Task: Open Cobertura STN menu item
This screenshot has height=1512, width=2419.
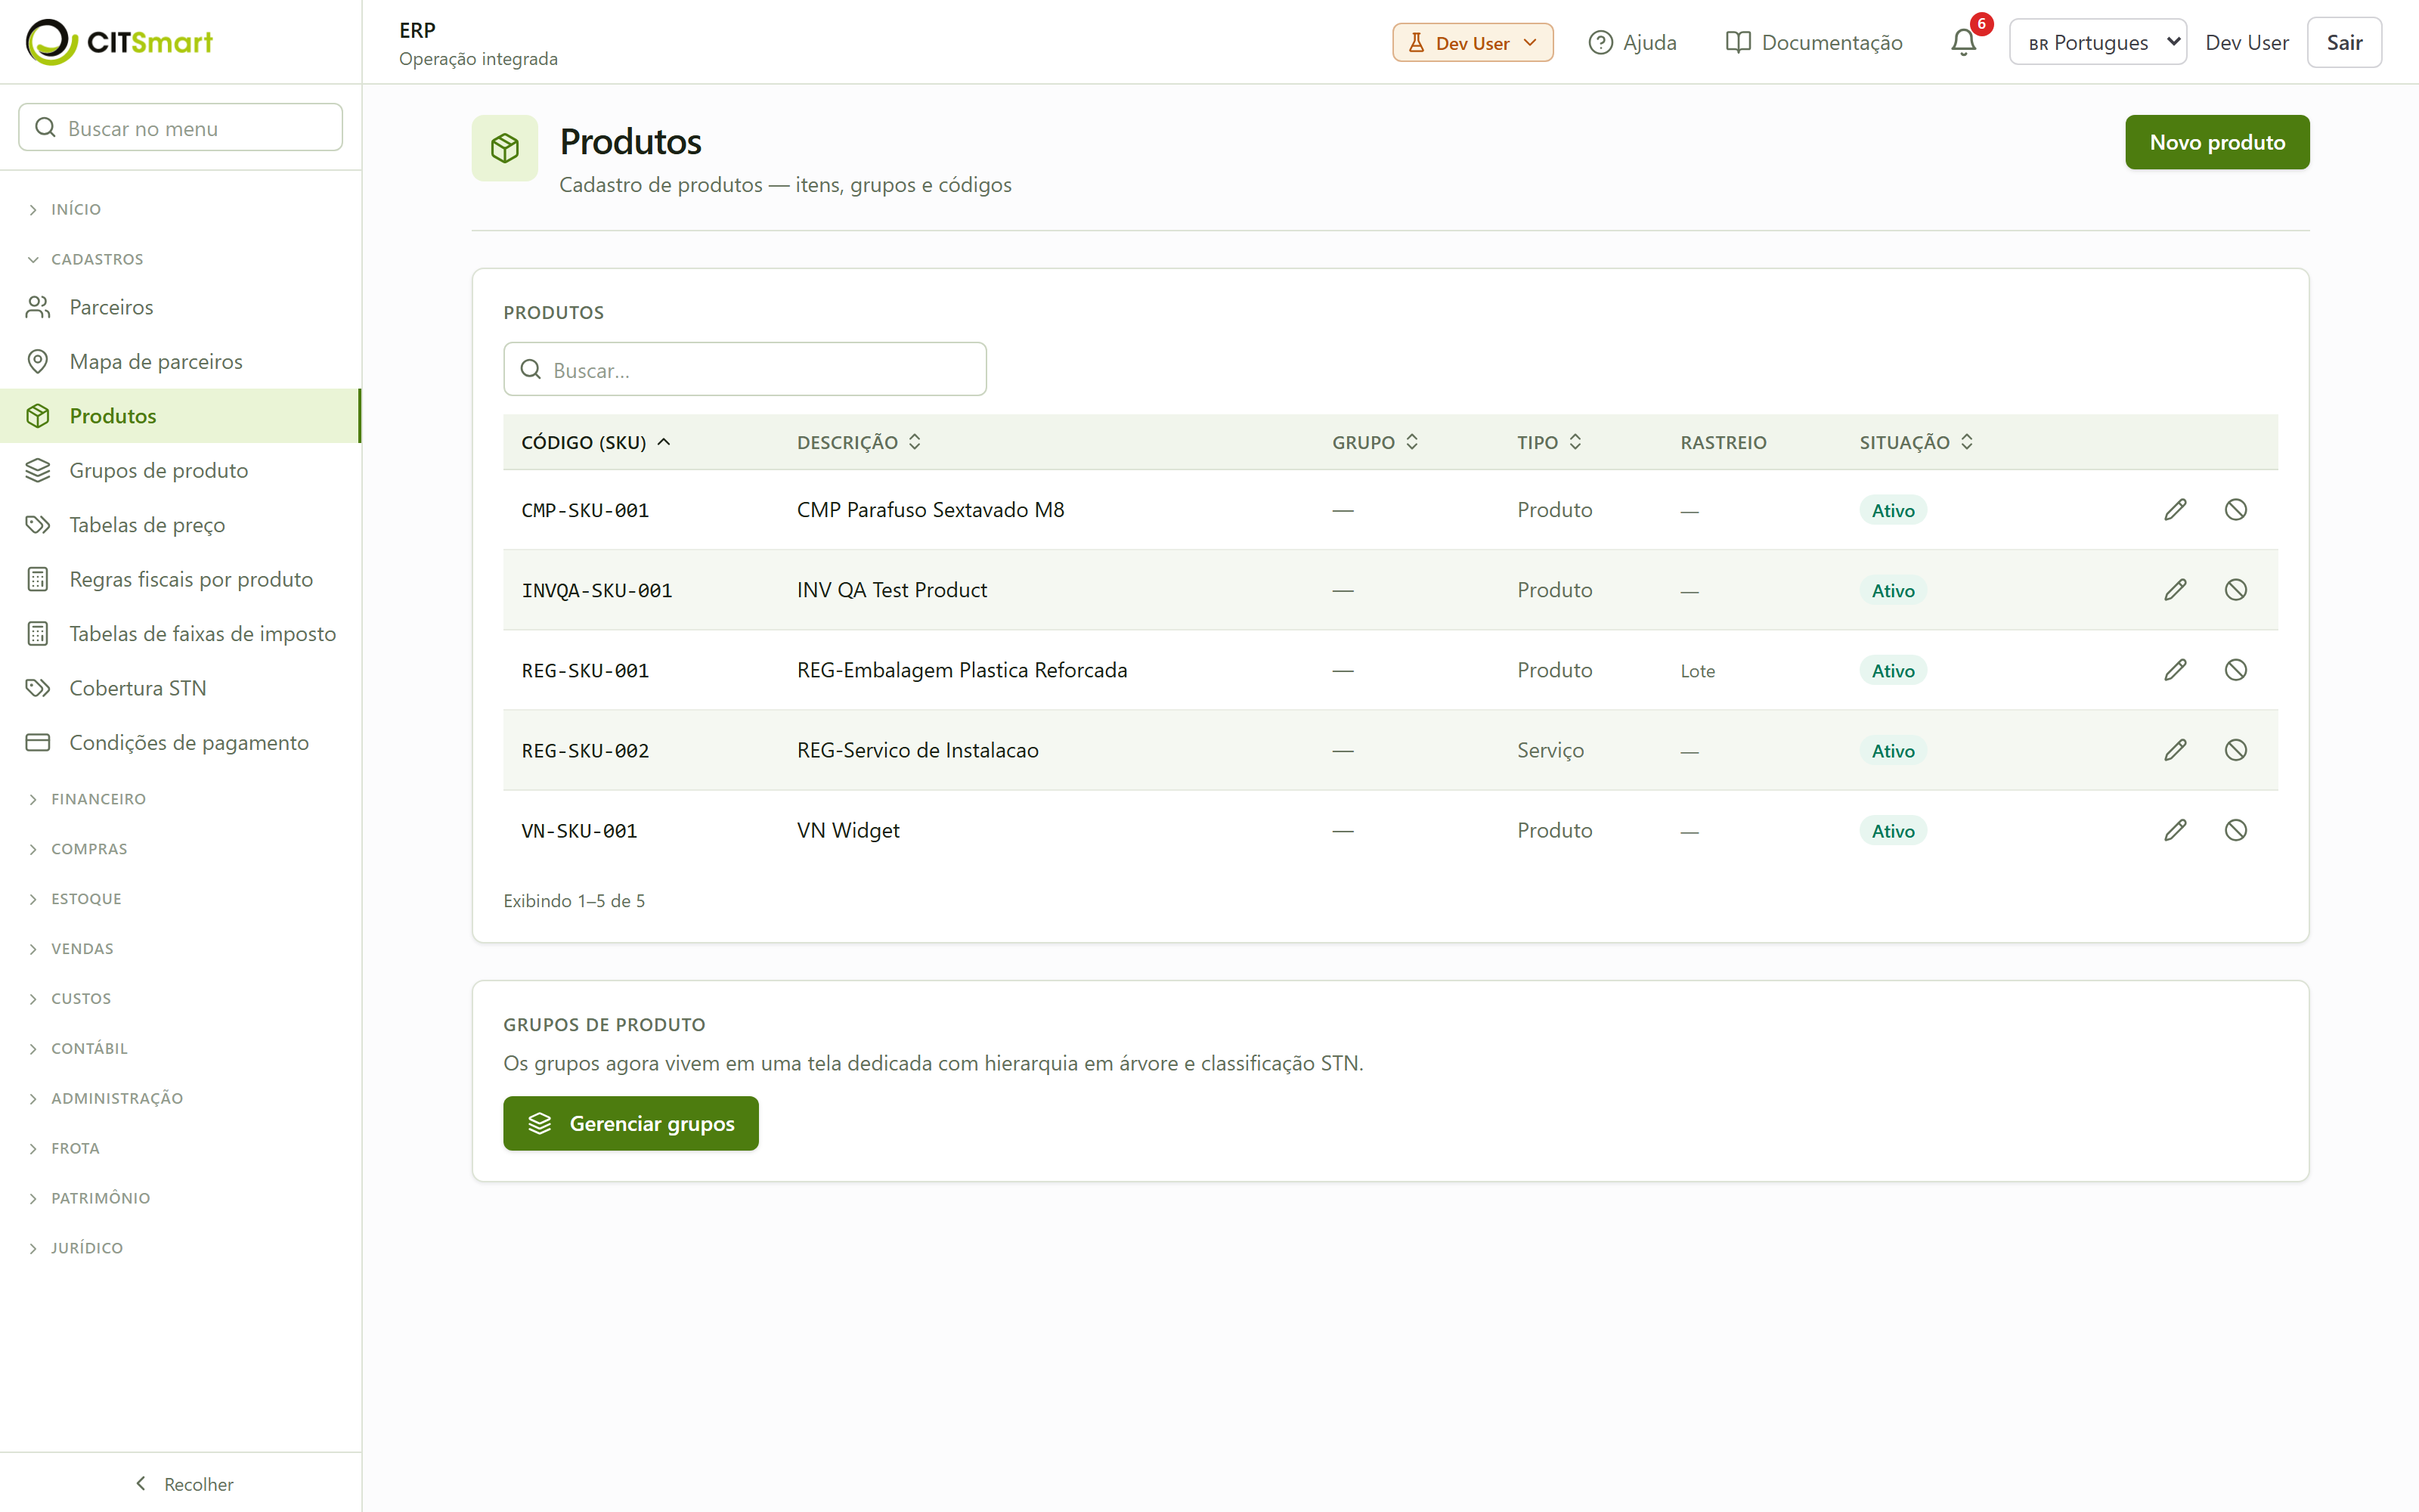Action: coord(181,688)
